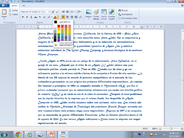
Task: Toggle bold with the N button
Action: (23, 17)
